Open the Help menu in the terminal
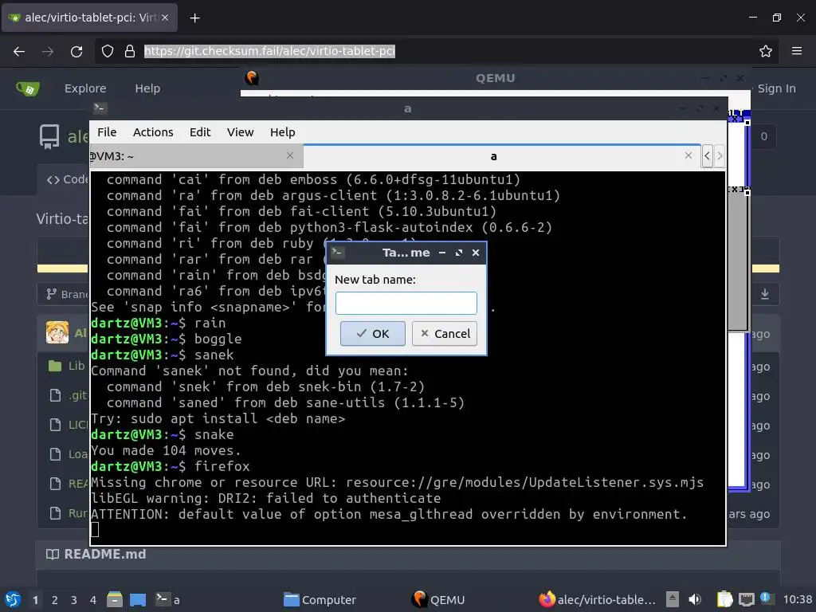 (283, 132)
